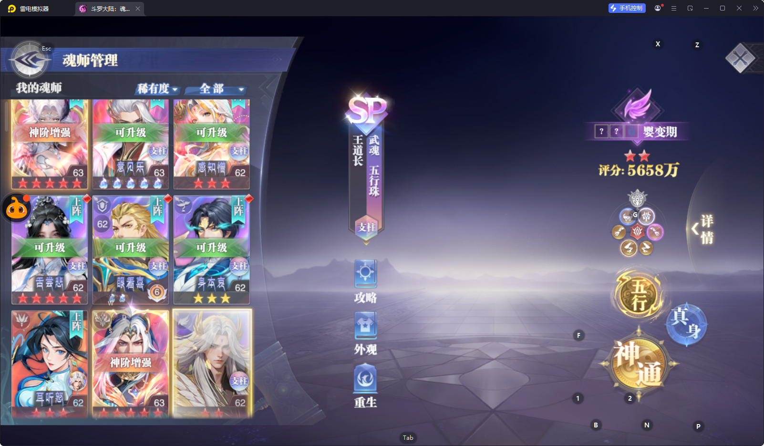Click the 上阵 ribbon on the 舌尝悲 card

(77, 209)
